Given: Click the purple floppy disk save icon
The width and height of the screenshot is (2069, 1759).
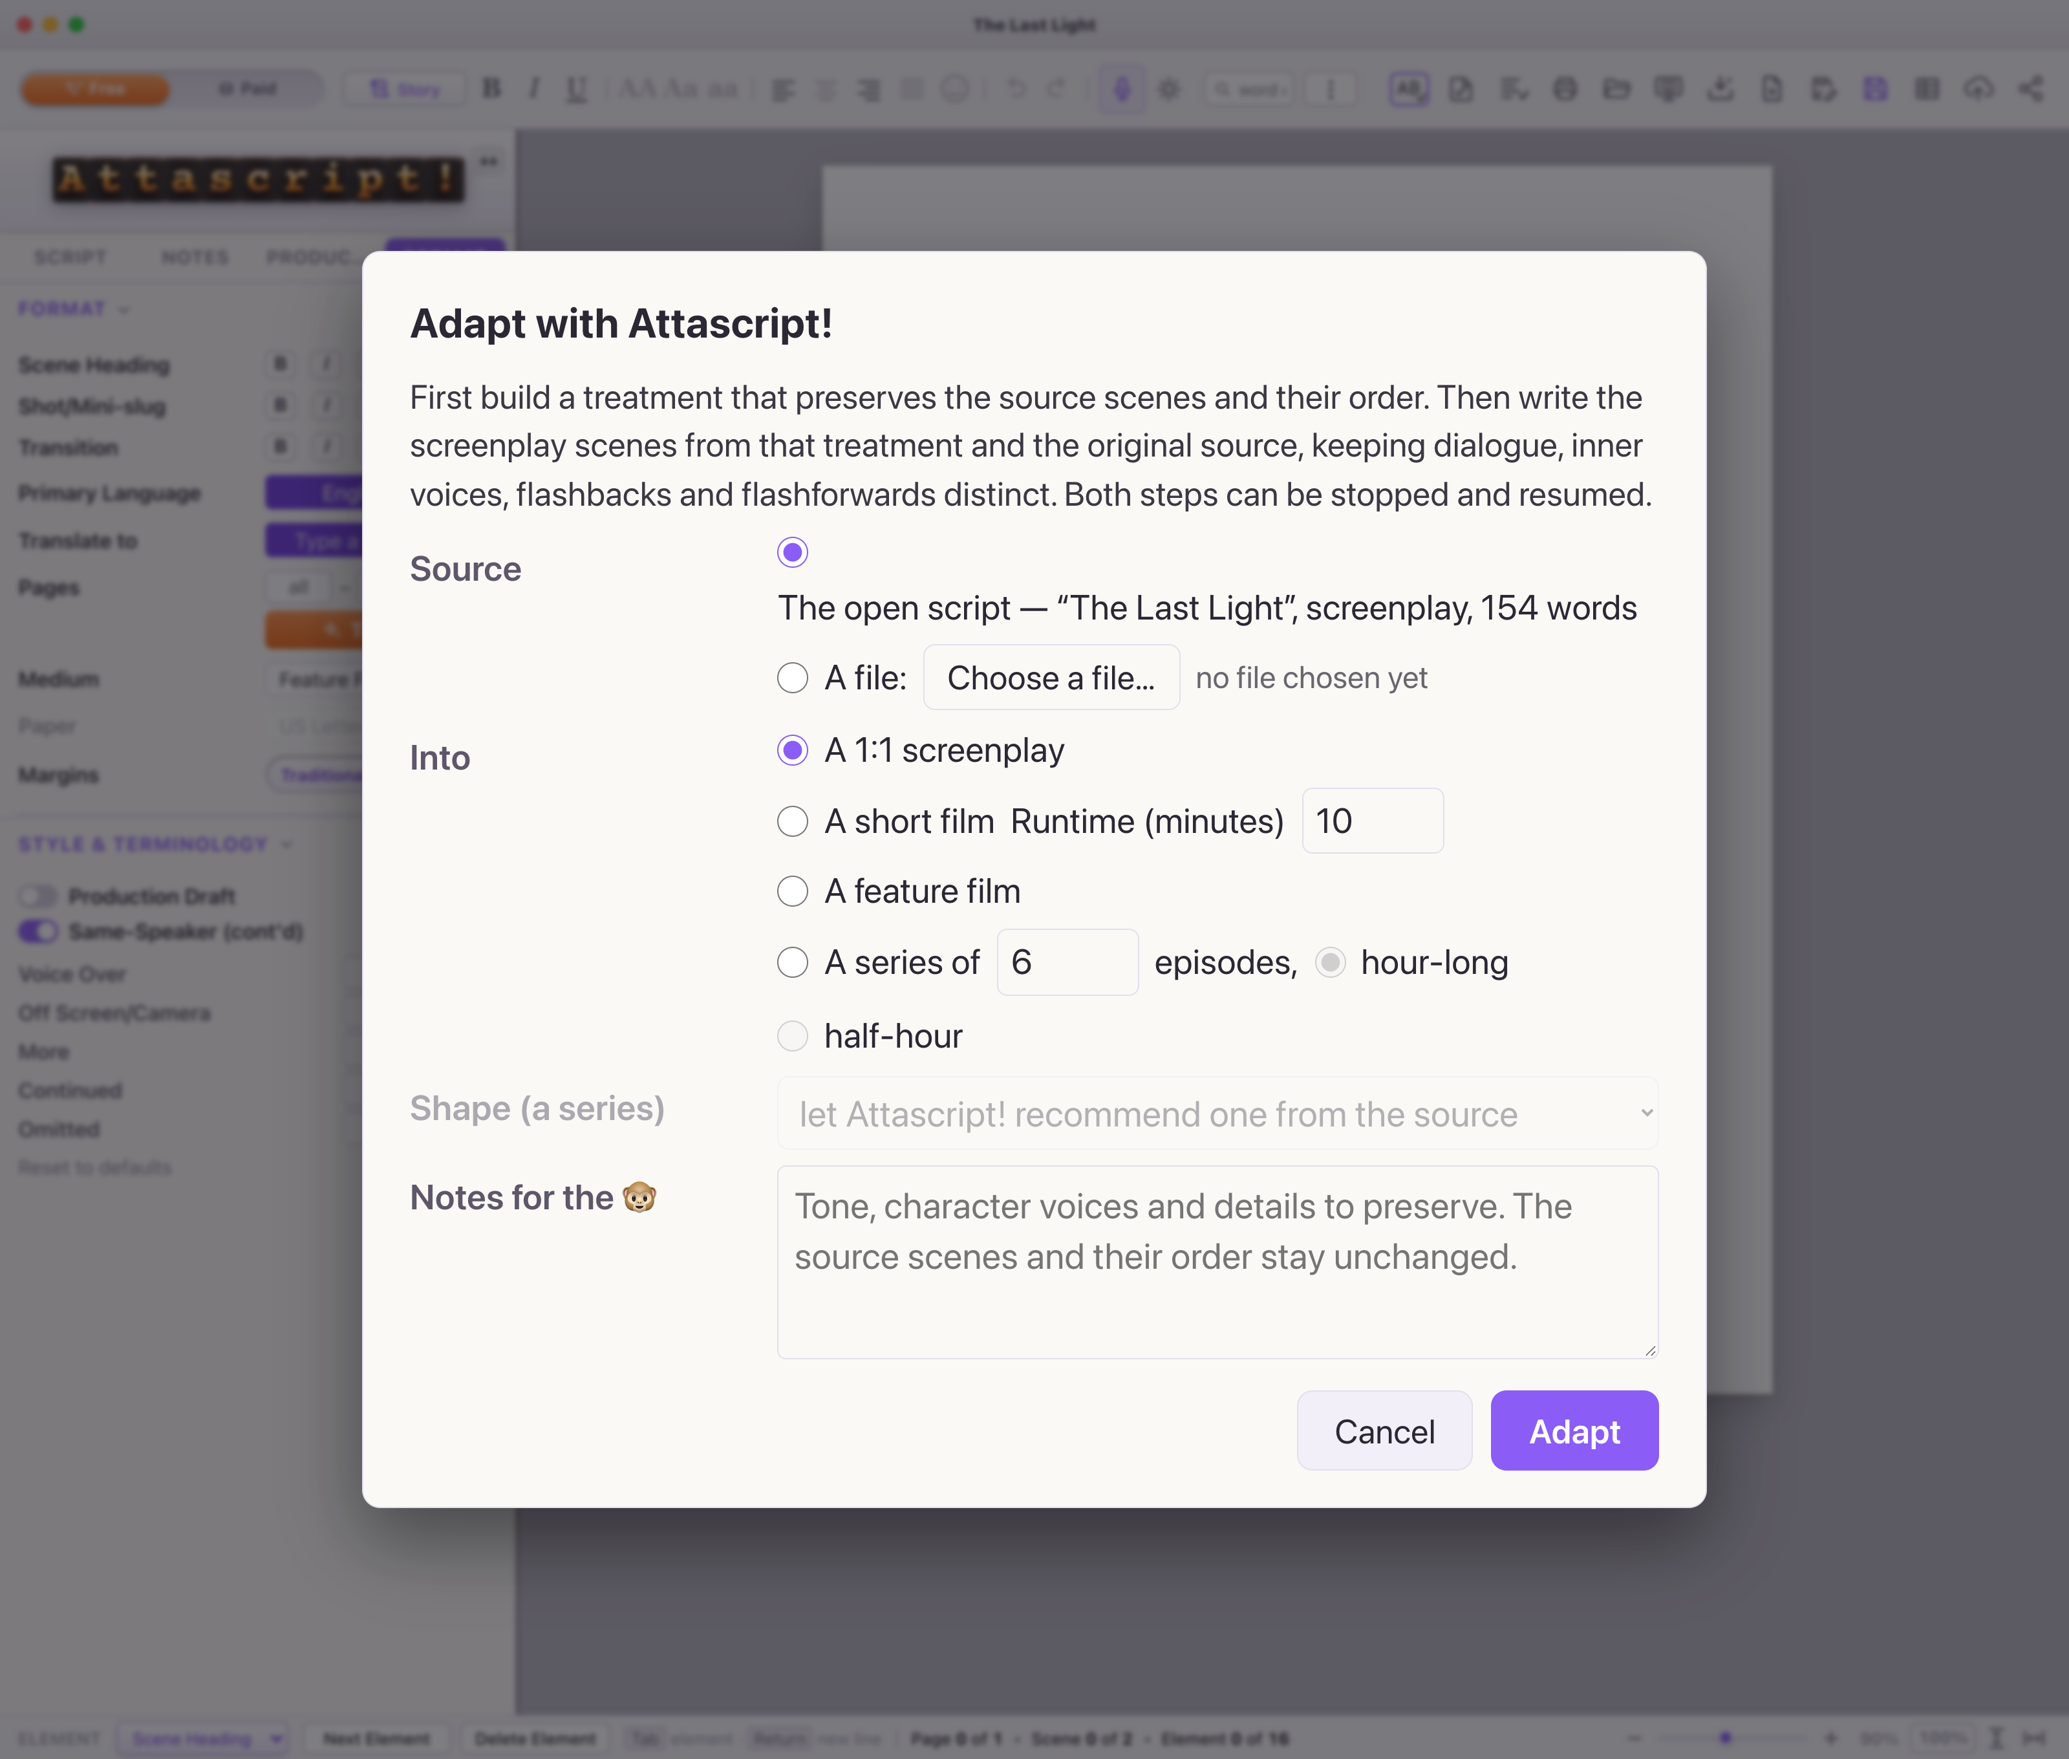Looking at the screenshot, I should pos(1876,90).
